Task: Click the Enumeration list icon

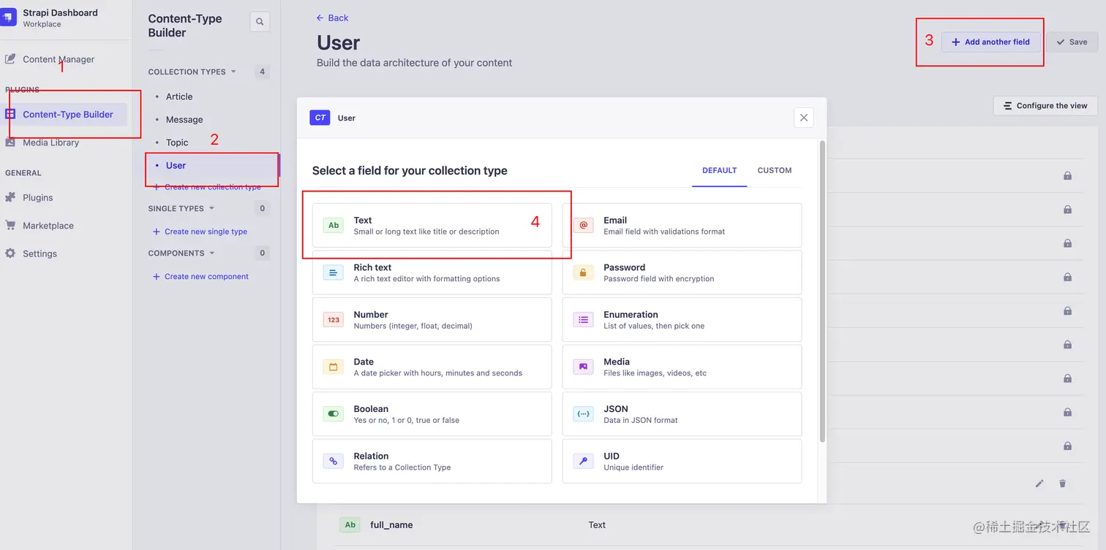Action: click(583, 319)
